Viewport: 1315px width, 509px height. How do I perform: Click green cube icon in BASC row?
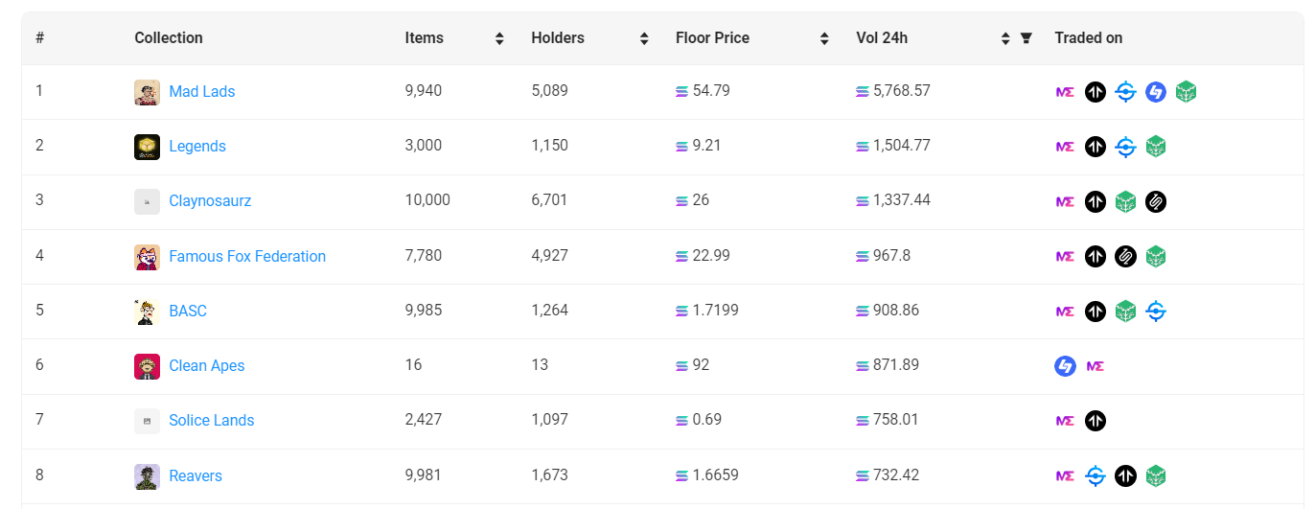click(x=1125, y=312)
